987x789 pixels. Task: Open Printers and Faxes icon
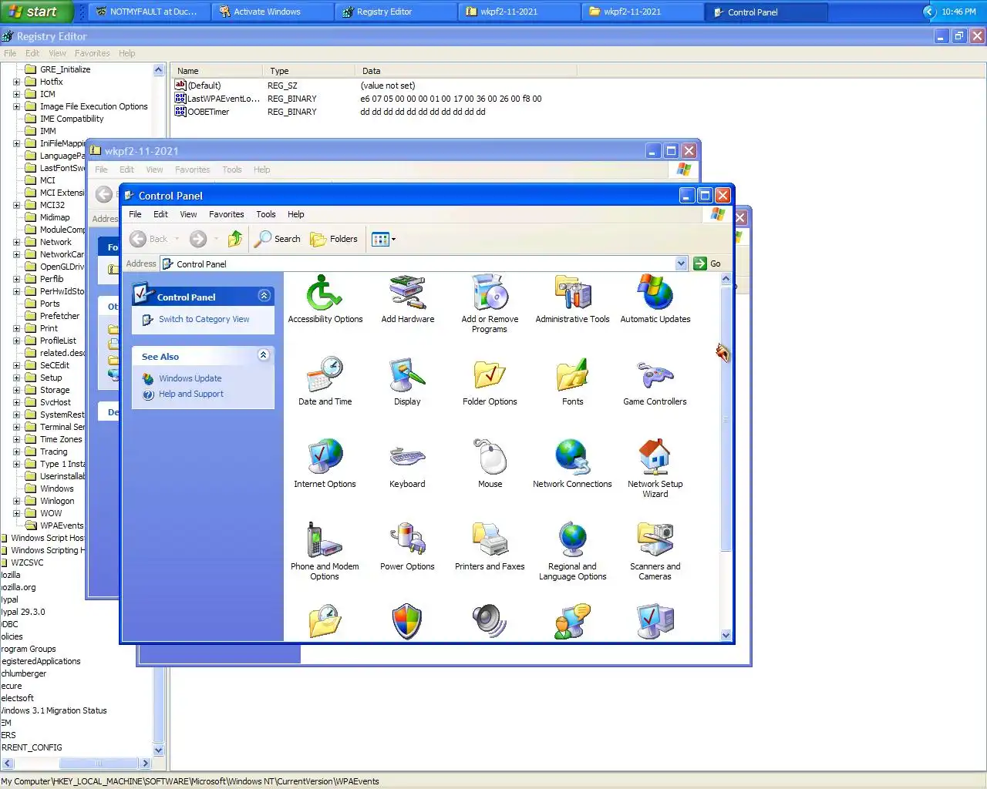(x=490, y=546)
